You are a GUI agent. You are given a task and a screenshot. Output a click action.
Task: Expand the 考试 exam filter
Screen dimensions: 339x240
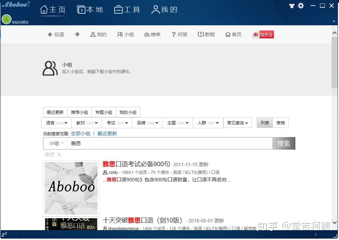117,123
